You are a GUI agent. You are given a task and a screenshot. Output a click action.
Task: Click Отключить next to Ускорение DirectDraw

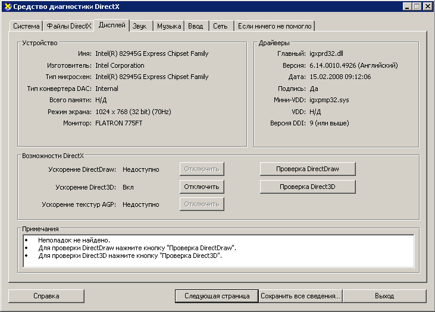[202, 169]
